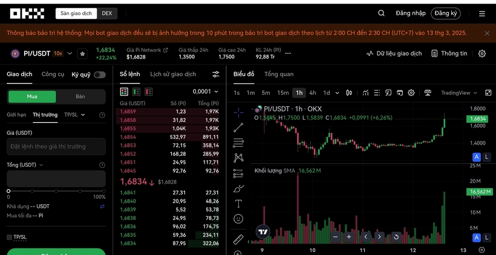Screen dimensions: 496x255
Task: Expand more intervals chevron after 1d
Action: click(x=337, y=93)
